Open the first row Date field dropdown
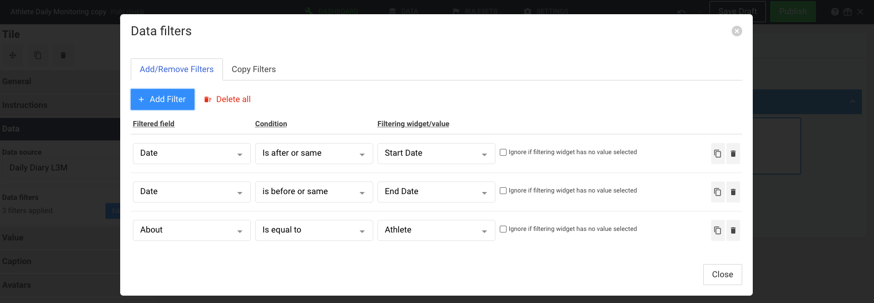Viewport: 874px width, 303px height. point(192,154)
